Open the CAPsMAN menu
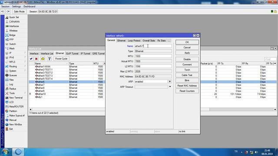This screenshot has height=156, width=278. (x=14, y=22)
